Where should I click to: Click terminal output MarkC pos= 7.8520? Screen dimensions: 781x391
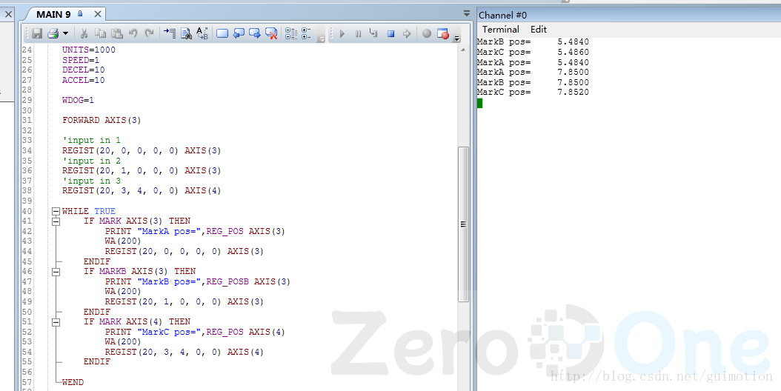[x=533, y=92]
